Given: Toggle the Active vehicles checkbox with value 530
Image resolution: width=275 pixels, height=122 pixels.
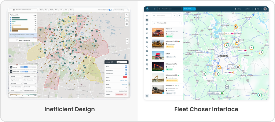Looking at the screenshot, I should (x=11, y=18).
